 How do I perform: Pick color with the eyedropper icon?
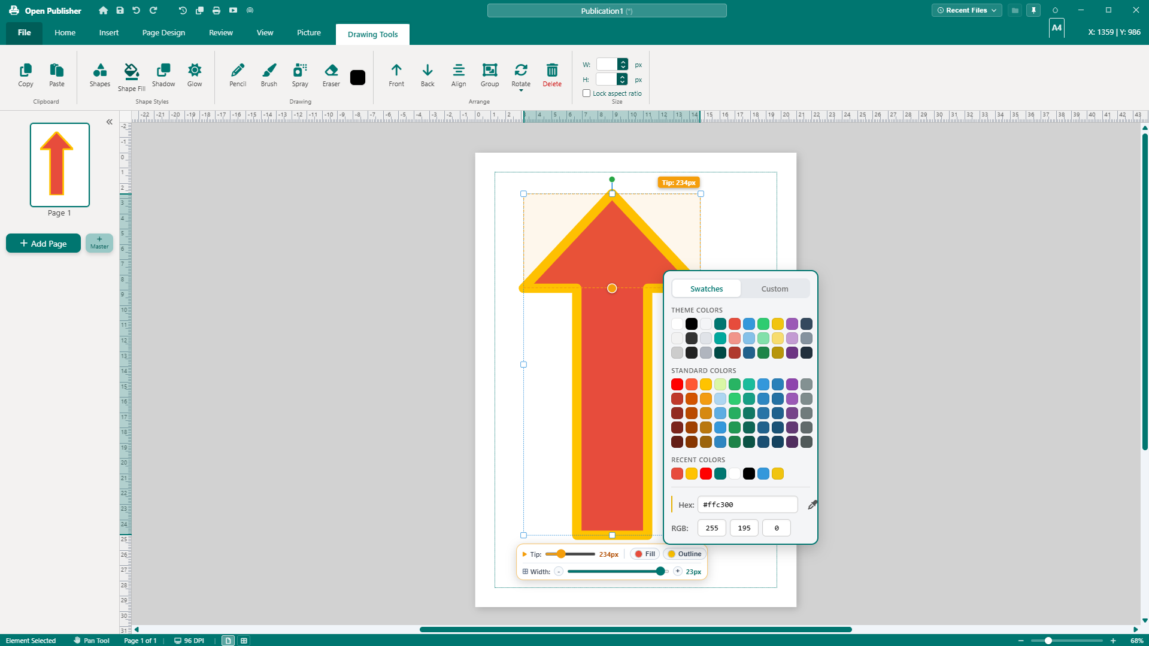812,505
